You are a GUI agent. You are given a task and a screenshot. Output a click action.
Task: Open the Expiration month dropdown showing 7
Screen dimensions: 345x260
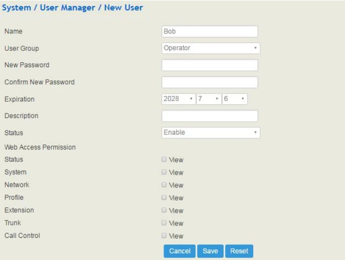(209, 99)
